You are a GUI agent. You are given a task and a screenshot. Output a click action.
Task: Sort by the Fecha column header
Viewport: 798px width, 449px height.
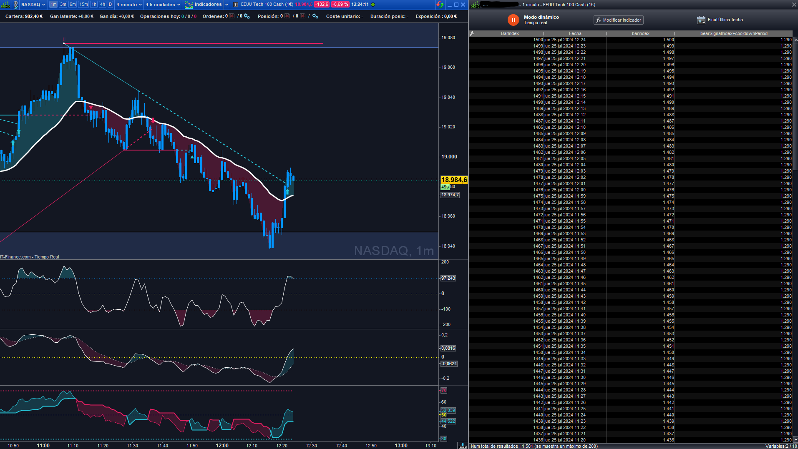point(575,33)
